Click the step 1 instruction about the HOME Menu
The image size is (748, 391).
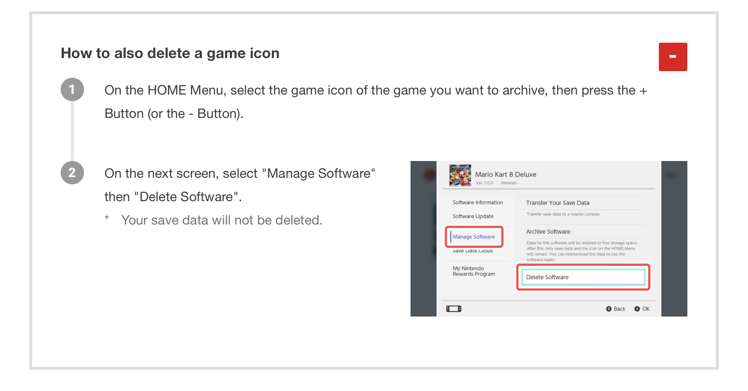376,102
